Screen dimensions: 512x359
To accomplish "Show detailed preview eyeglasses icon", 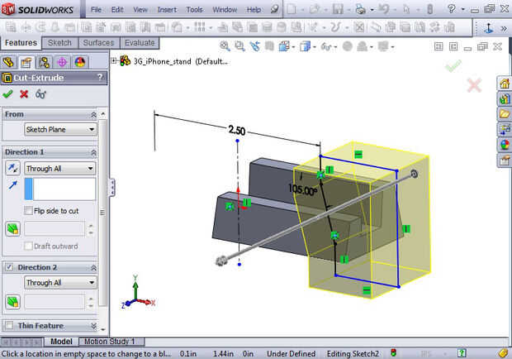I will (x=40, y=94).
